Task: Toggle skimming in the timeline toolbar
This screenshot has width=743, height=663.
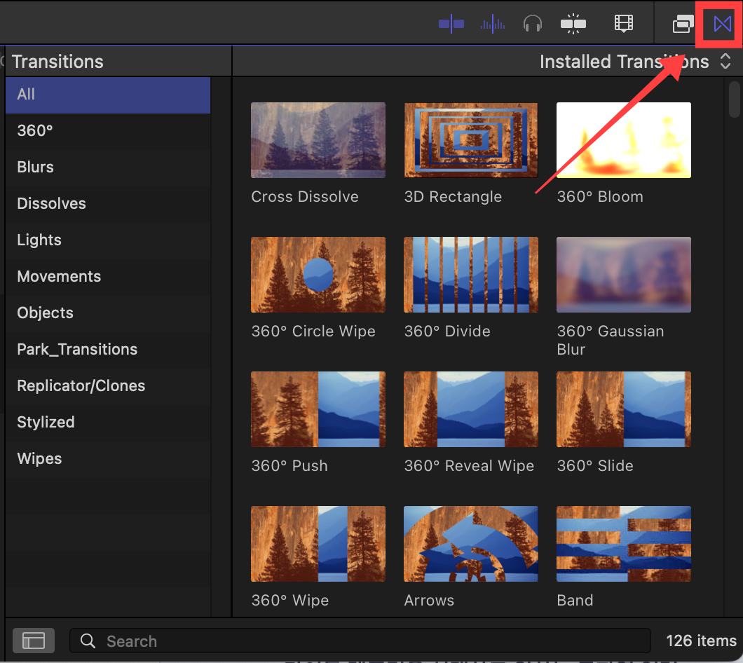Action: (451, 24)
